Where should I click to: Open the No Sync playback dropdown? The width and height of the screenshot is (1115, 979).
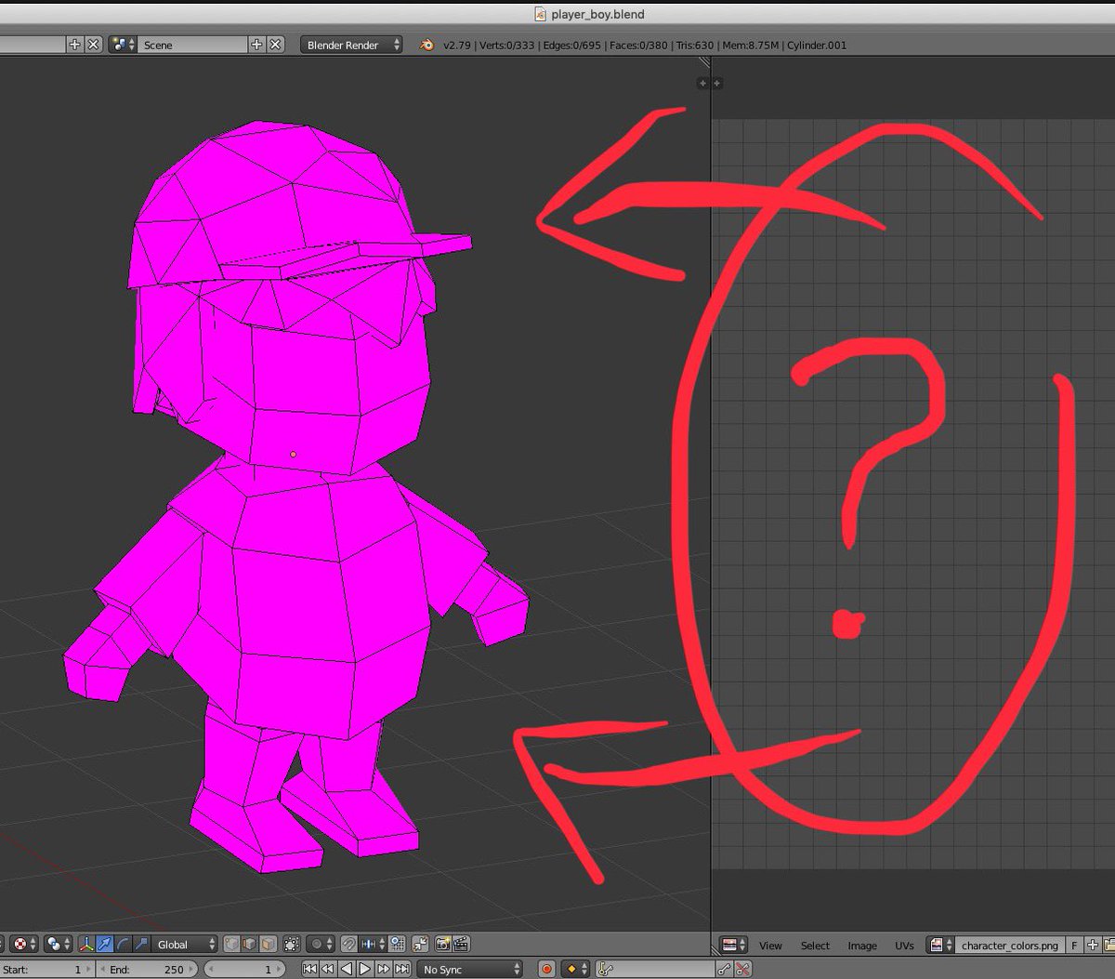[470, 969]
